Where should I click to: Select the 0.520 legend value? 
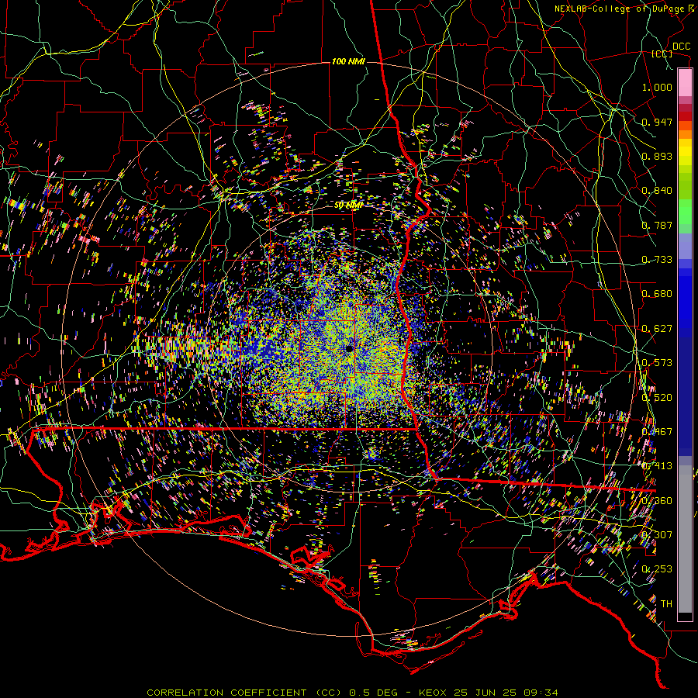[x=657, y=398]
